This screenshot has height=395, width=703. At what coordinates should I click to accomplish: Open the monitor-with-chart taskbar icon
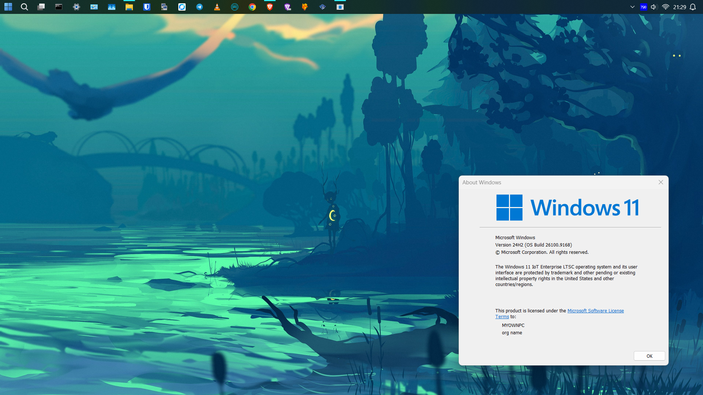94,7
